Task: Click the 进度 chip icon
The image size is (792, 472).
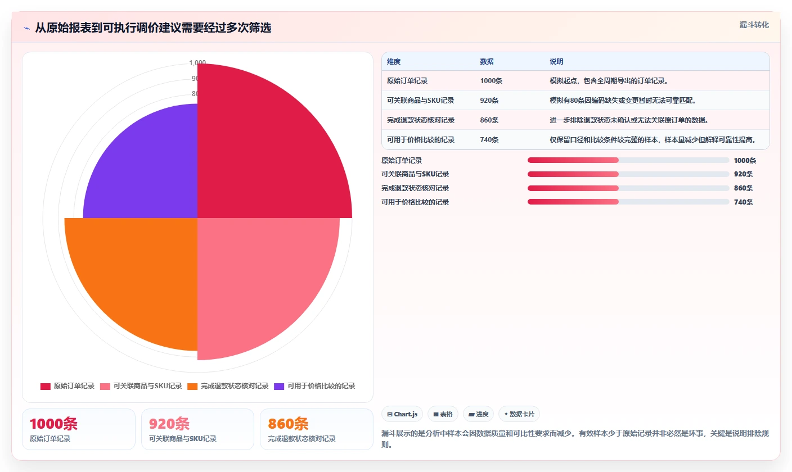Action: (x=471, y=414)
